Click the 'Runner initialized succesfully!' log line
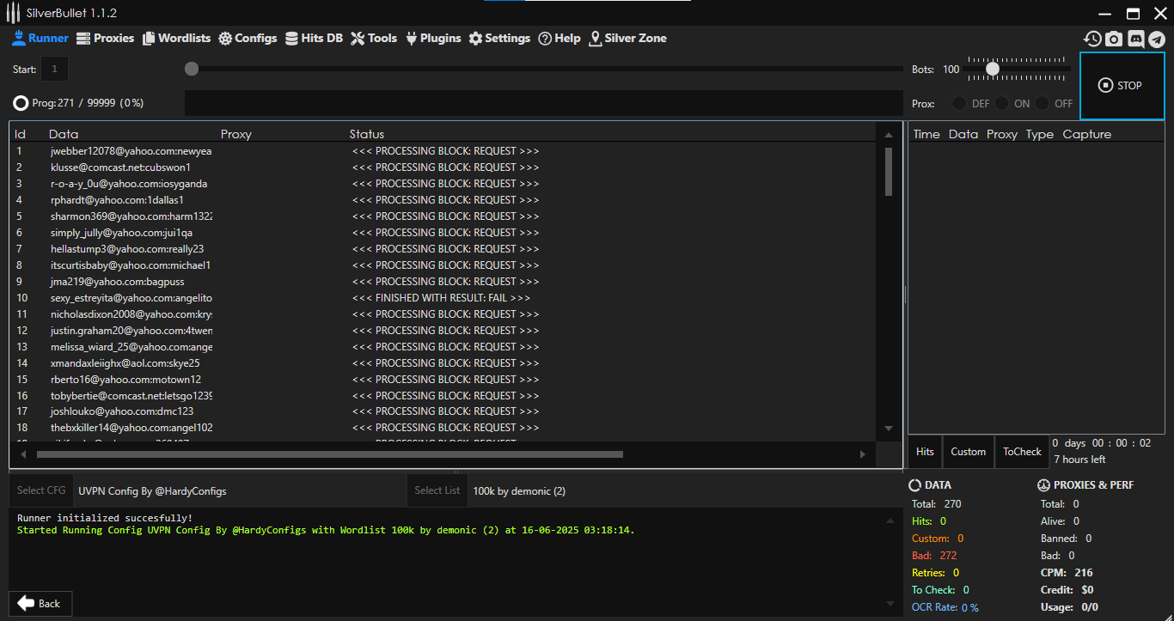This screenshot has width=1174, height=621. pos(105,518)
